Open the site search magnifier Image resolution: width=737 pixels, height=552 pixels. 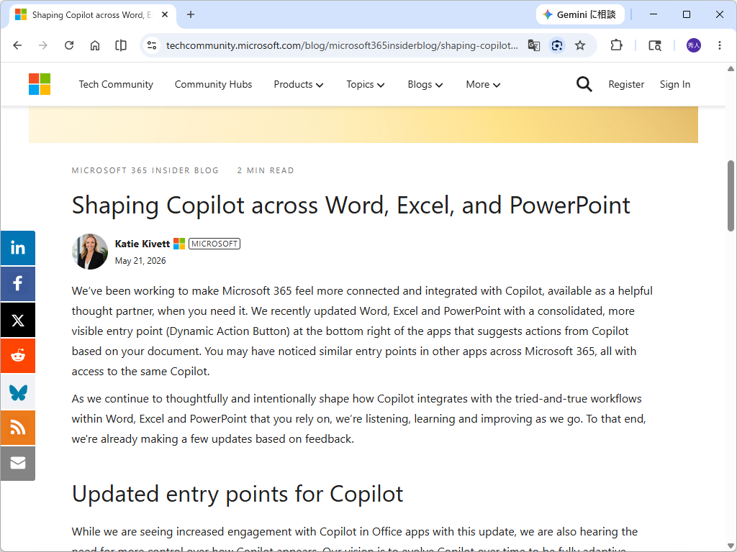click(584, 85)
